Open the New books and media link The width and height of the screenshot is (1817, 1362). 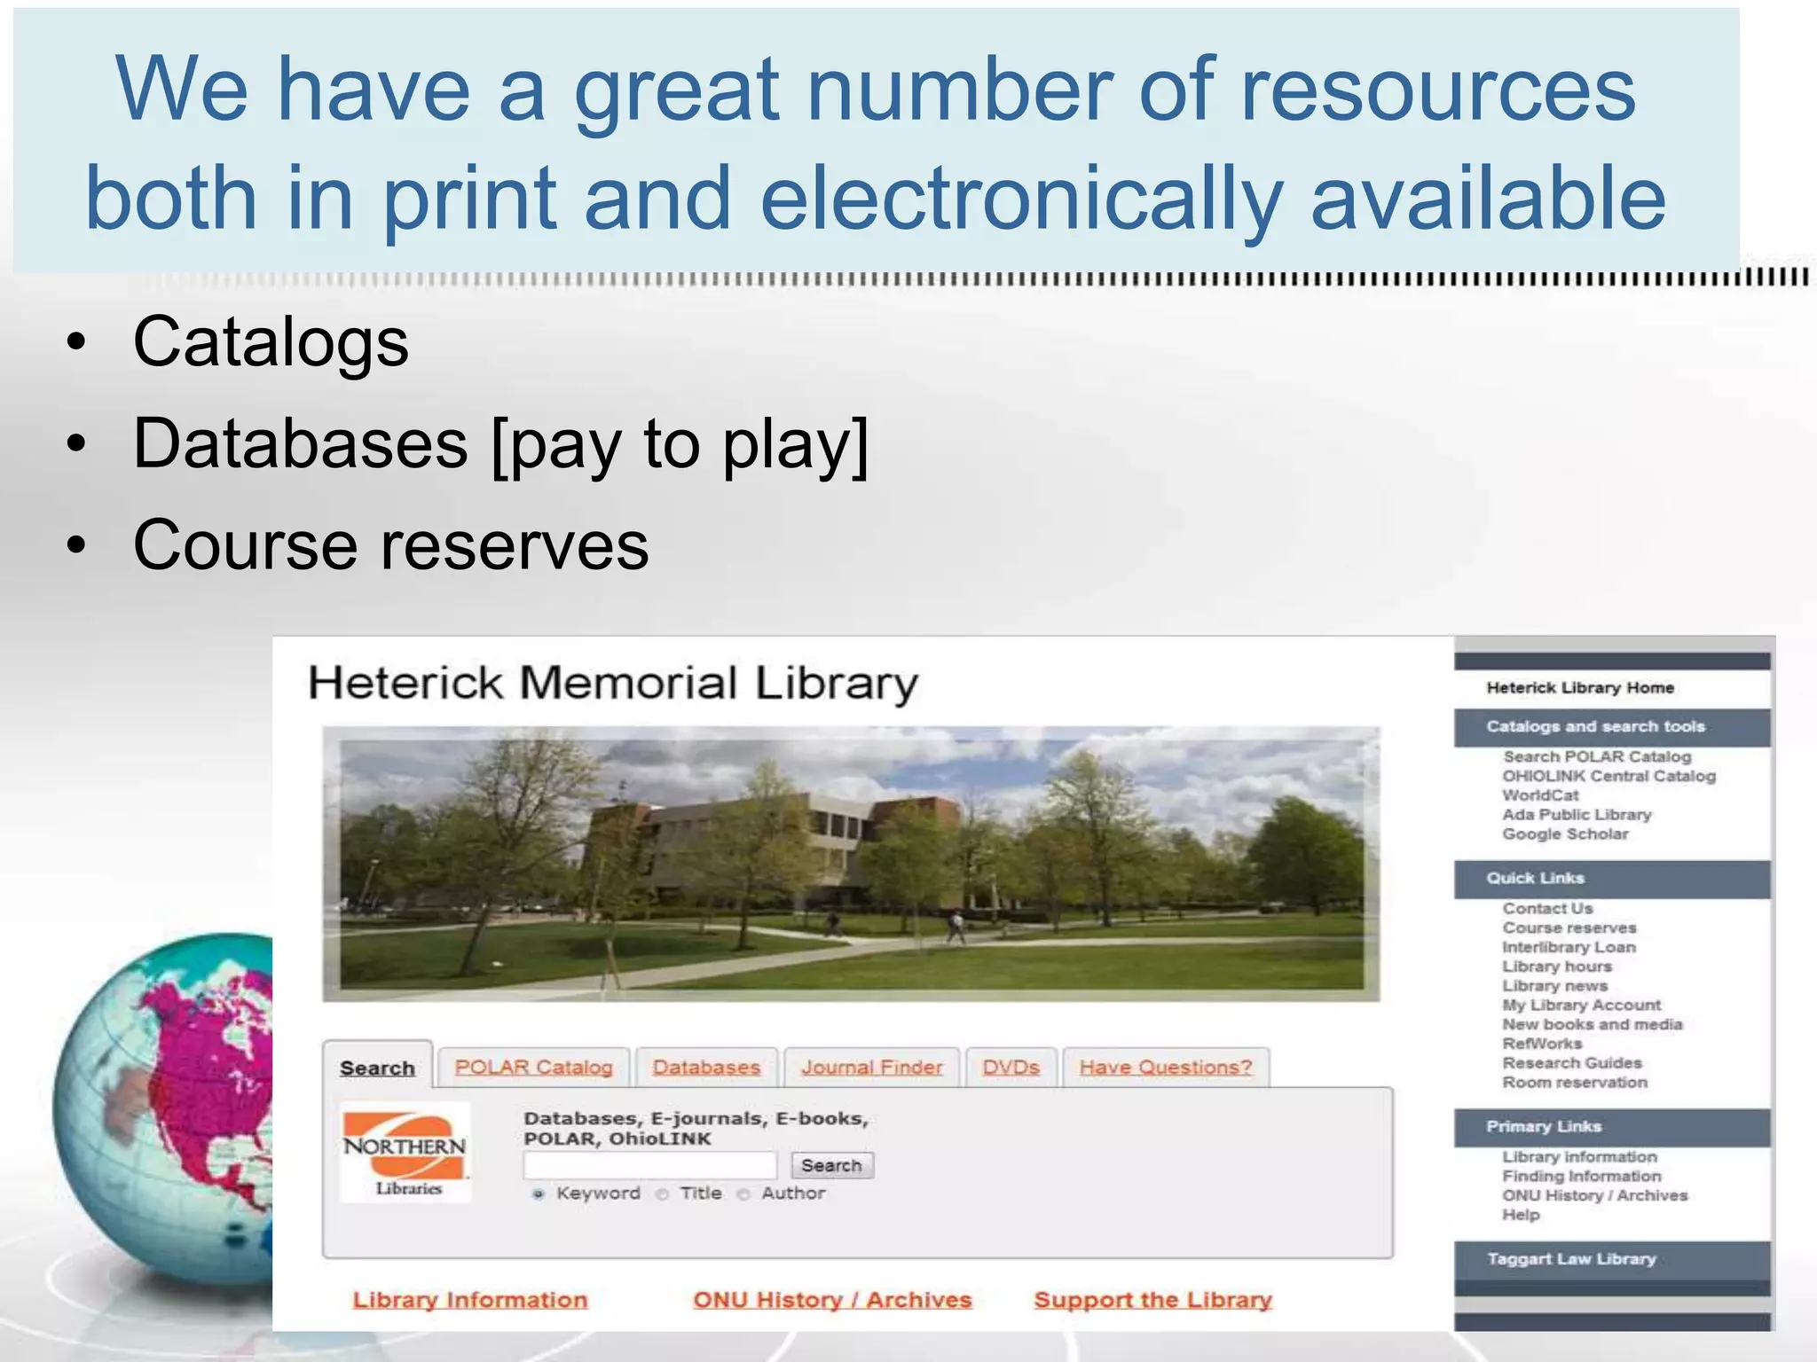pos(1592,1024)
